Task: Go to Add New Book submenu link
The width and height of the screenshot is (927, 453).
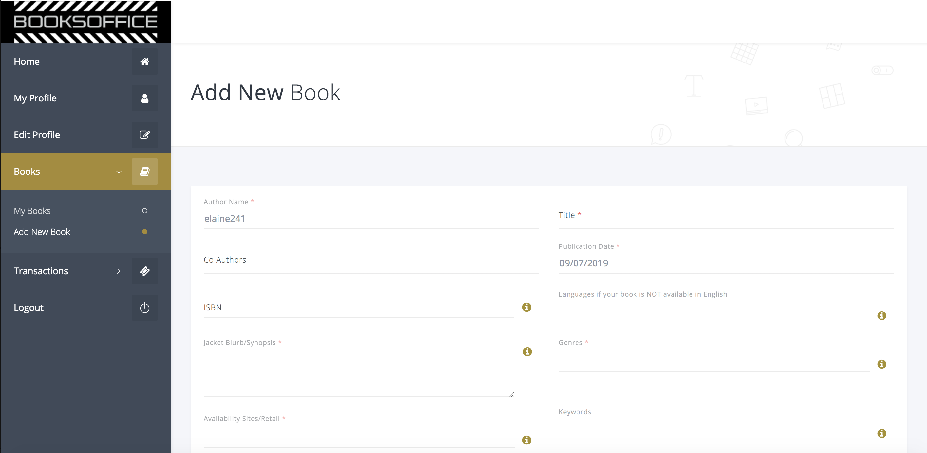Action: tap(42, 232)
